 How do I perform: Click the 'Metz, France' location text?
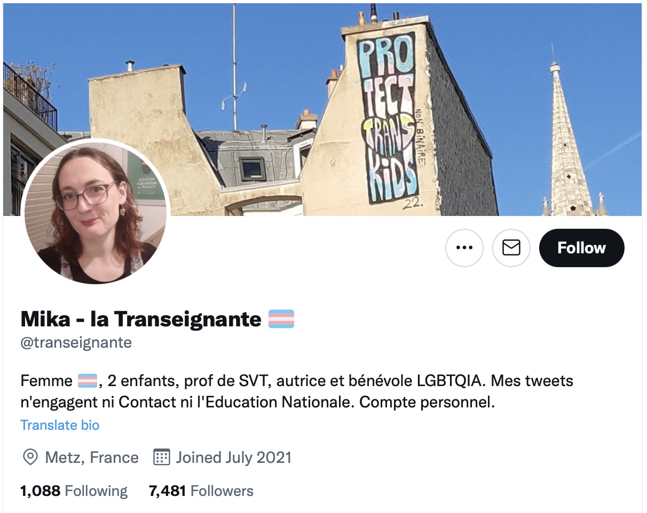(92, 458)
